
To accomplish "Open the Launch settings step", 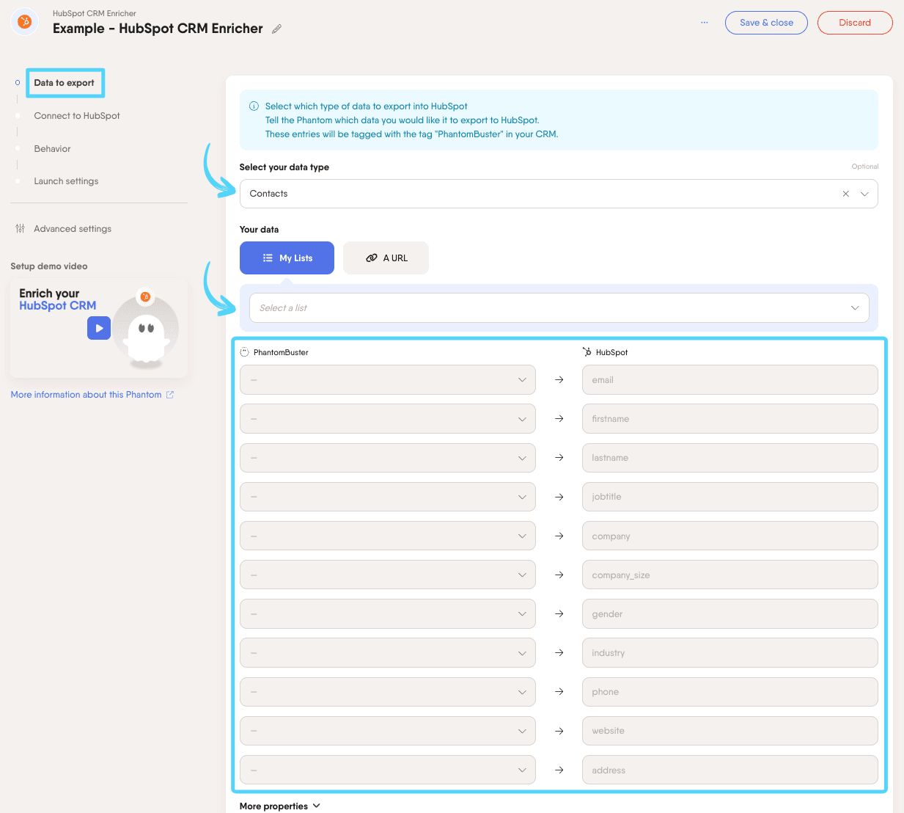I will 66,181.
